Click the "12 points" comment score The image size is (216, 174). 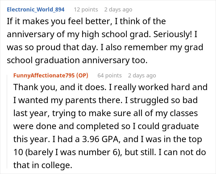click(86, 10)
